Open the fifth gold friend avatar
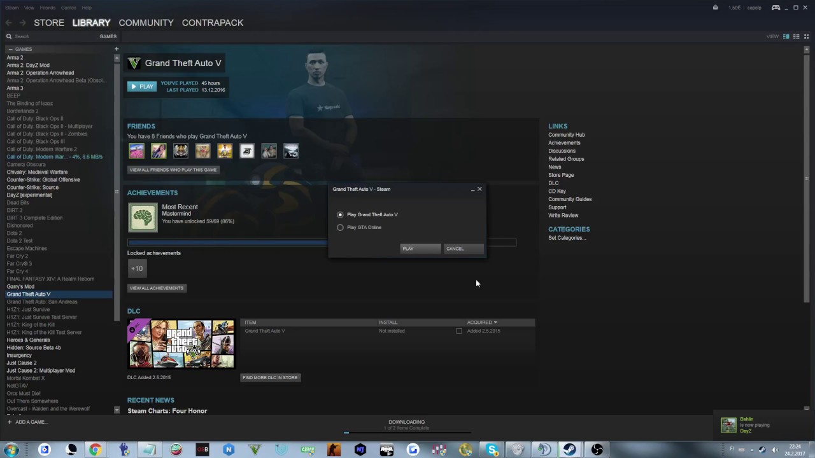This screenshot has height=458, width=815. tap(225, 151)
